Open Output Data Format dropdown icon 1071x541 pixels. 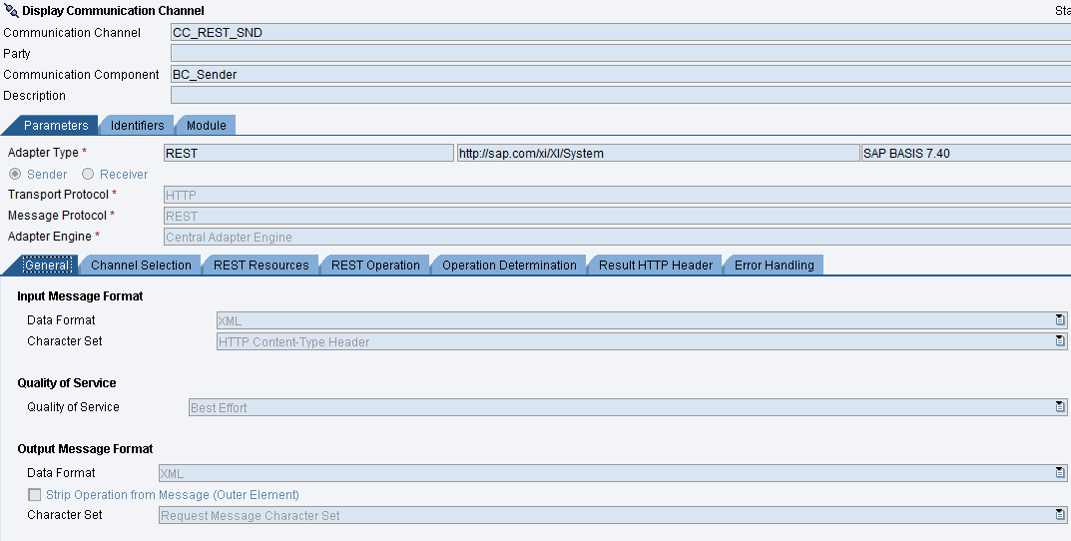tap(1059, 473)
